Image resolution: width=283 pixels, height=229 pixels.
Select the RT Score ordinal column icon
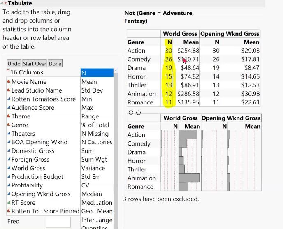tap(9, 202)
